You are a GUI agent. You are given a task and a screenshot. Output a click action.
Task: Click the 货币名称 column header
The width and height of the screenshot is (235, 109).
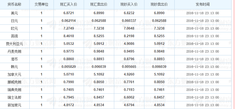15,5
